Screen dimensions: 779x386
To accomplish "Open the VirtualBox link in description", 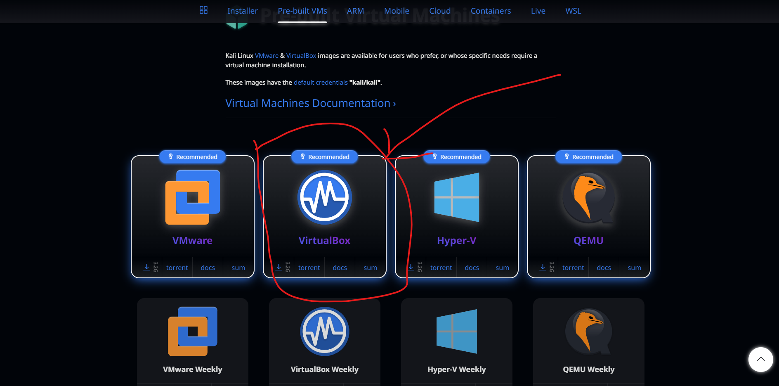I will coord(301,56).
